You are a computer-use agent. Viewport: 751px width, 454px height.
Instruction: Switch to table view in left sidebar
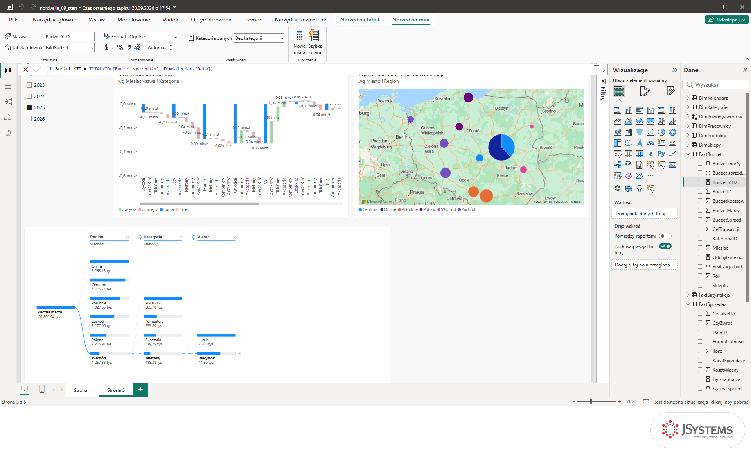coord(8,86)
